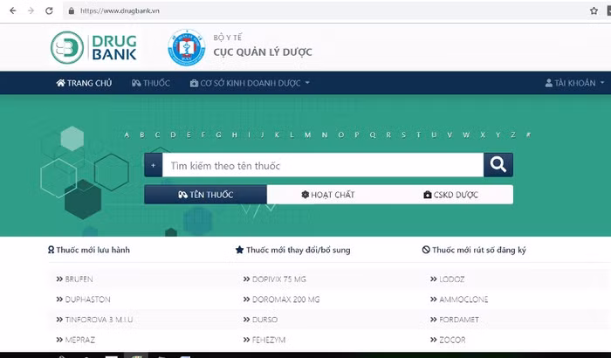Expand Cơ Sở Kinh Doanh Dược dropdown

tap(250, 83)
